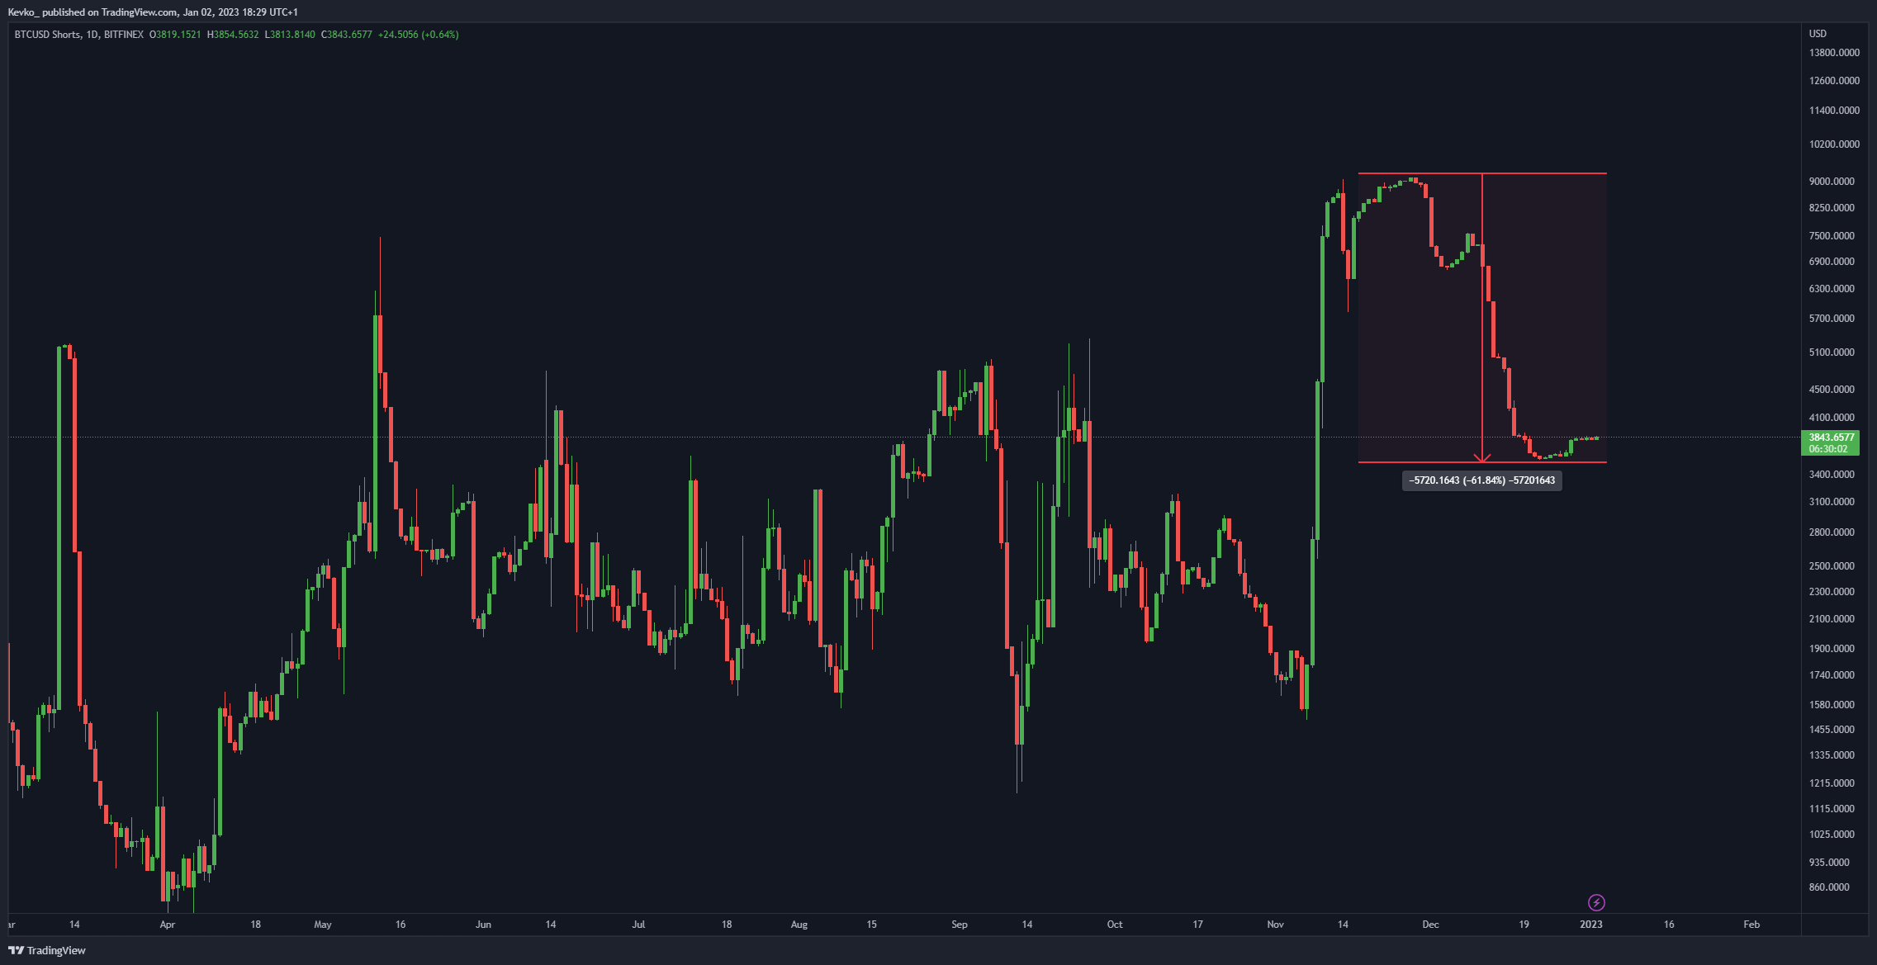Click the Aug label on time axis
The image size is (1877, 965).
(x=799, y=925)
